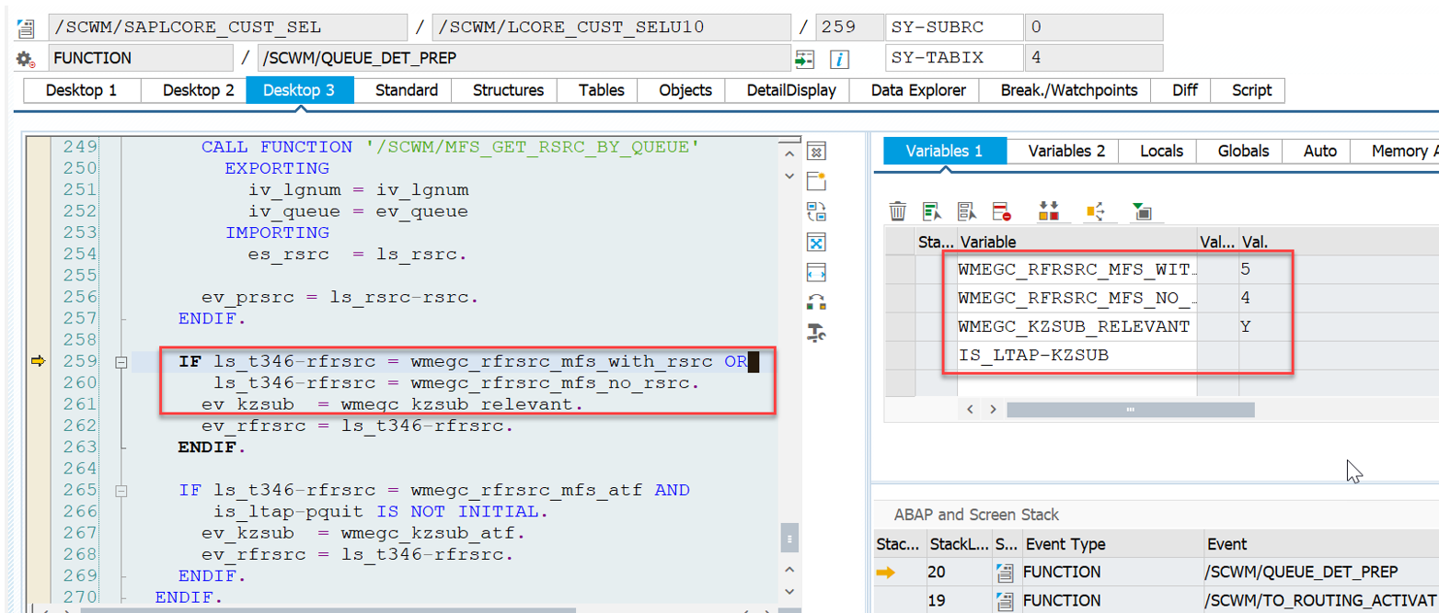The width and height of the screenshot is (1439, 613).
Task: Click the blue information 'i' icon
Action: pyautogui.click(x=838, y=59)
